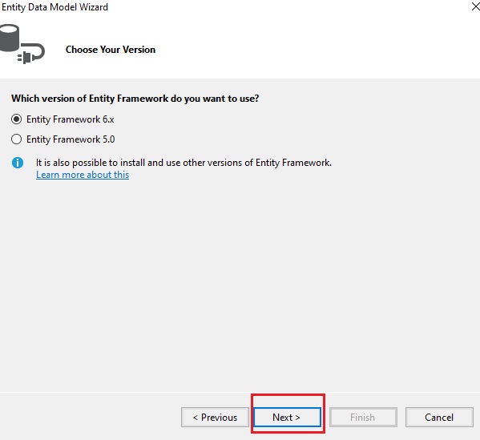
Task: Click the 'Entity Framework 6.x' option label
Action: tap(71, 119)
